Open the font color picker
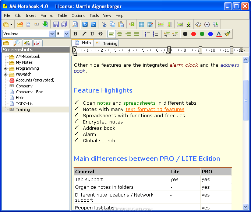Screen dimensions: 251x212 tap(219, 34)
